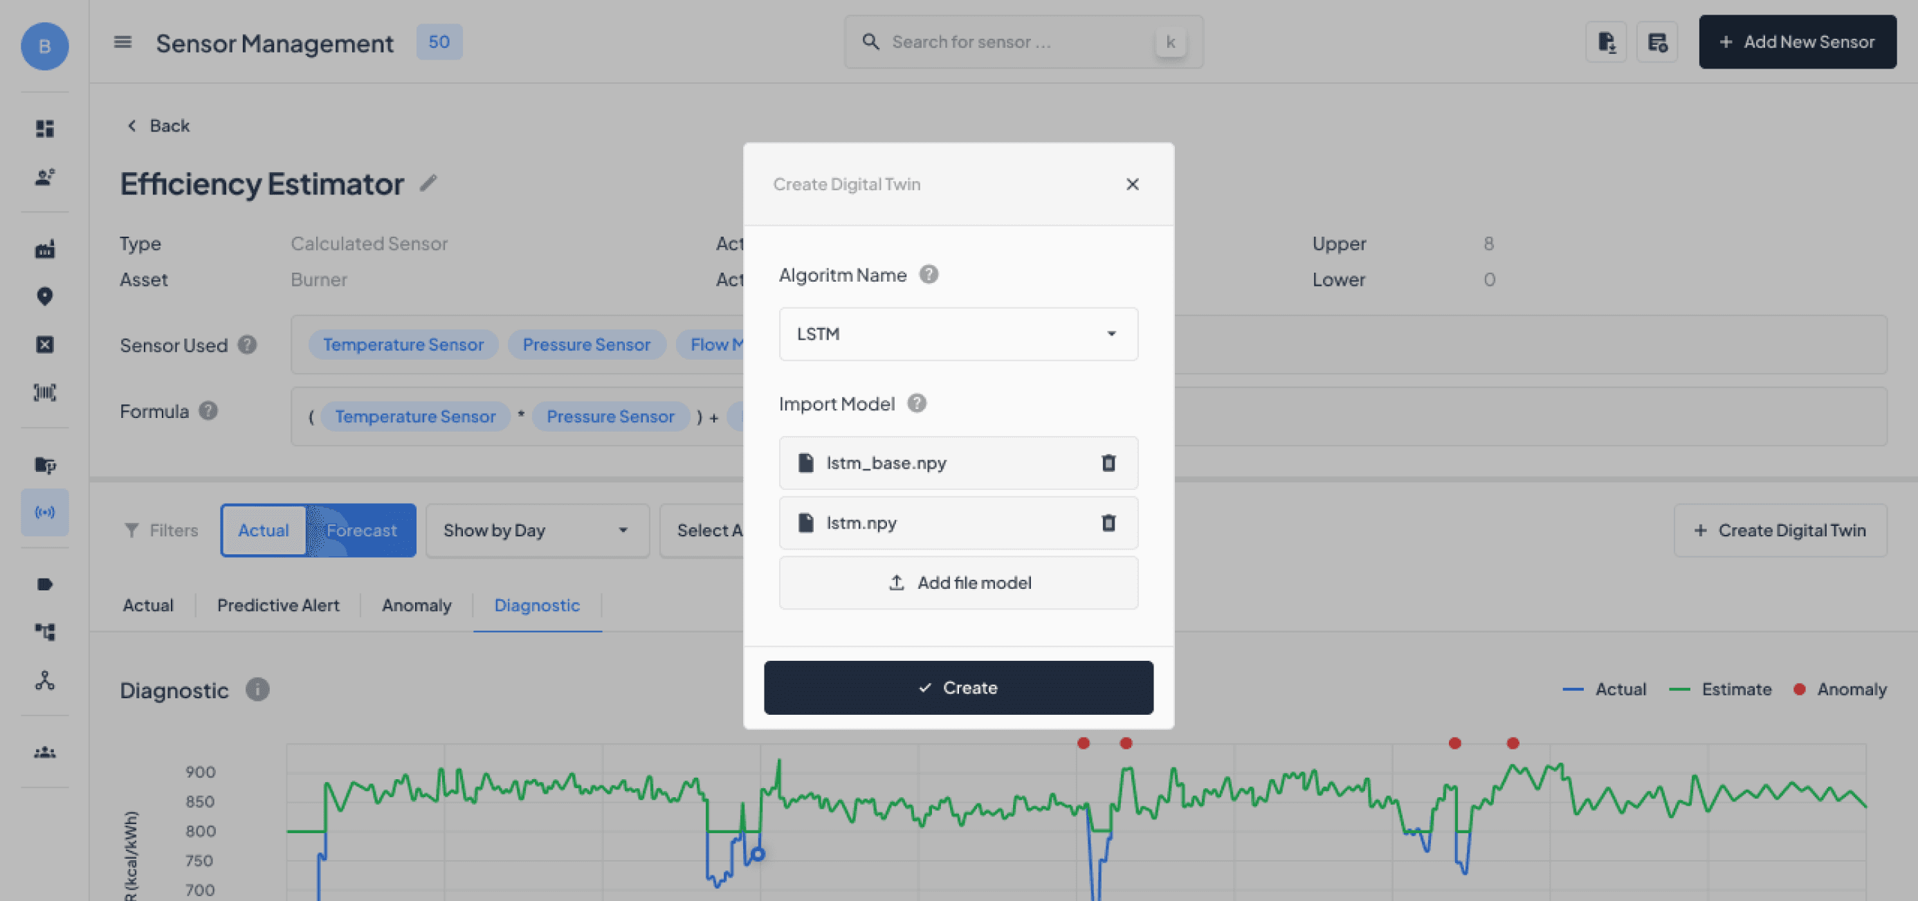The image size is (1918, 901).
Task: Click the last red anomaly marker
Action: coord(1513,743)
